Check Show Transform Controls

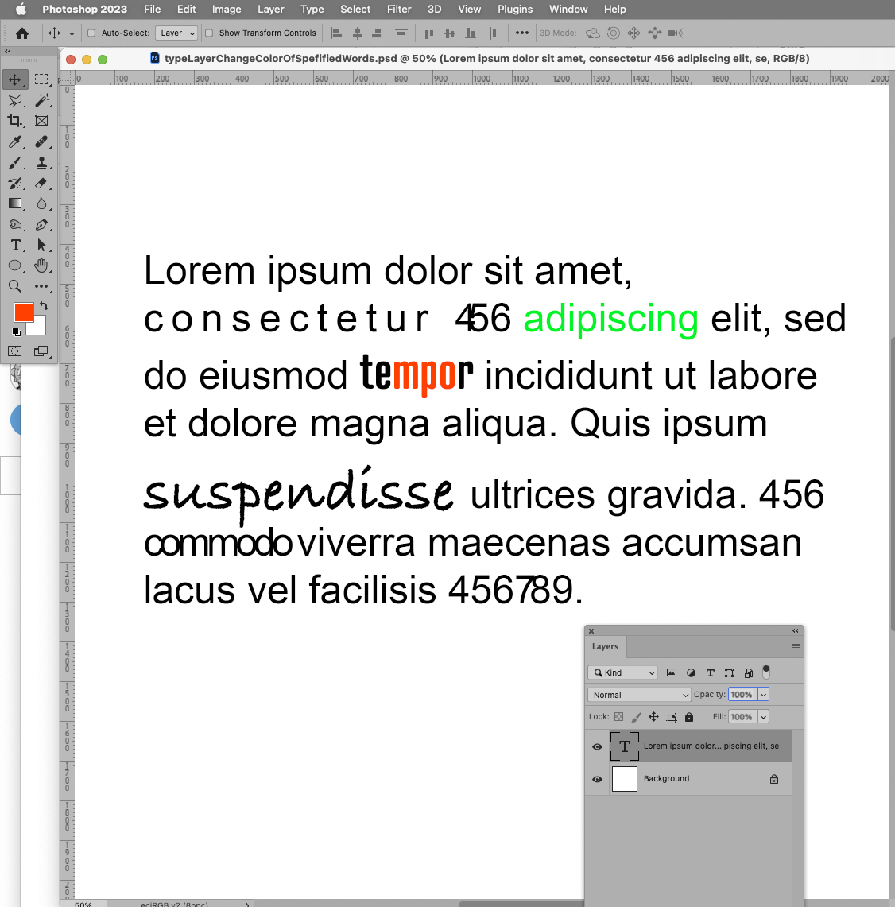209,33
